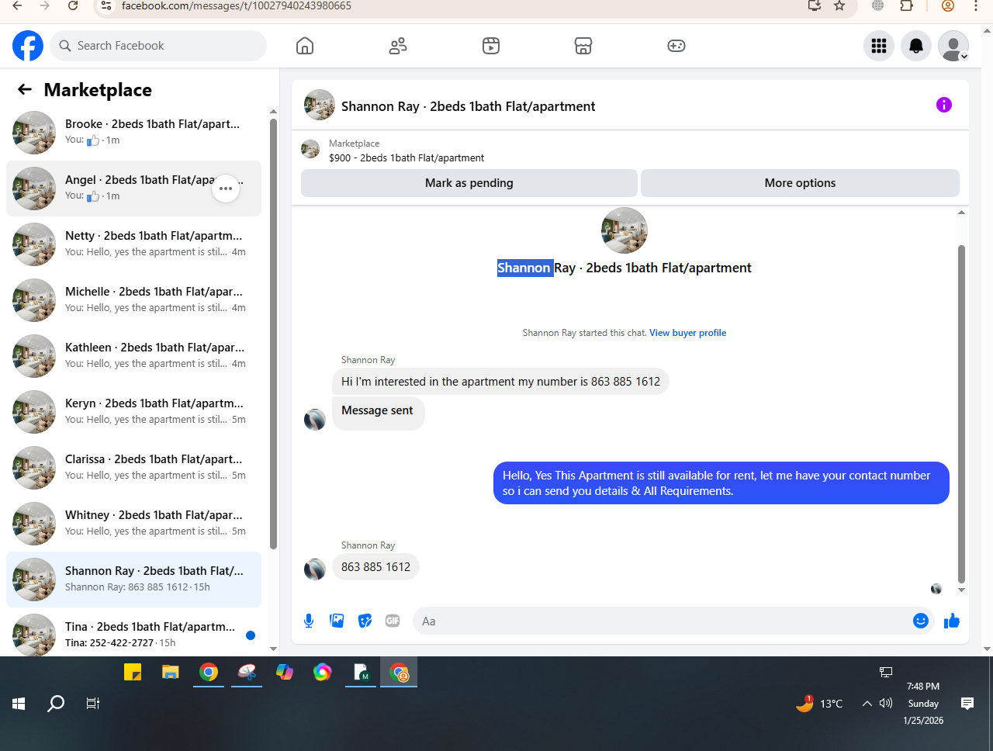This screenshot has height=751, width=993.
Task: Open View buyer profile link
Action: 687,333
